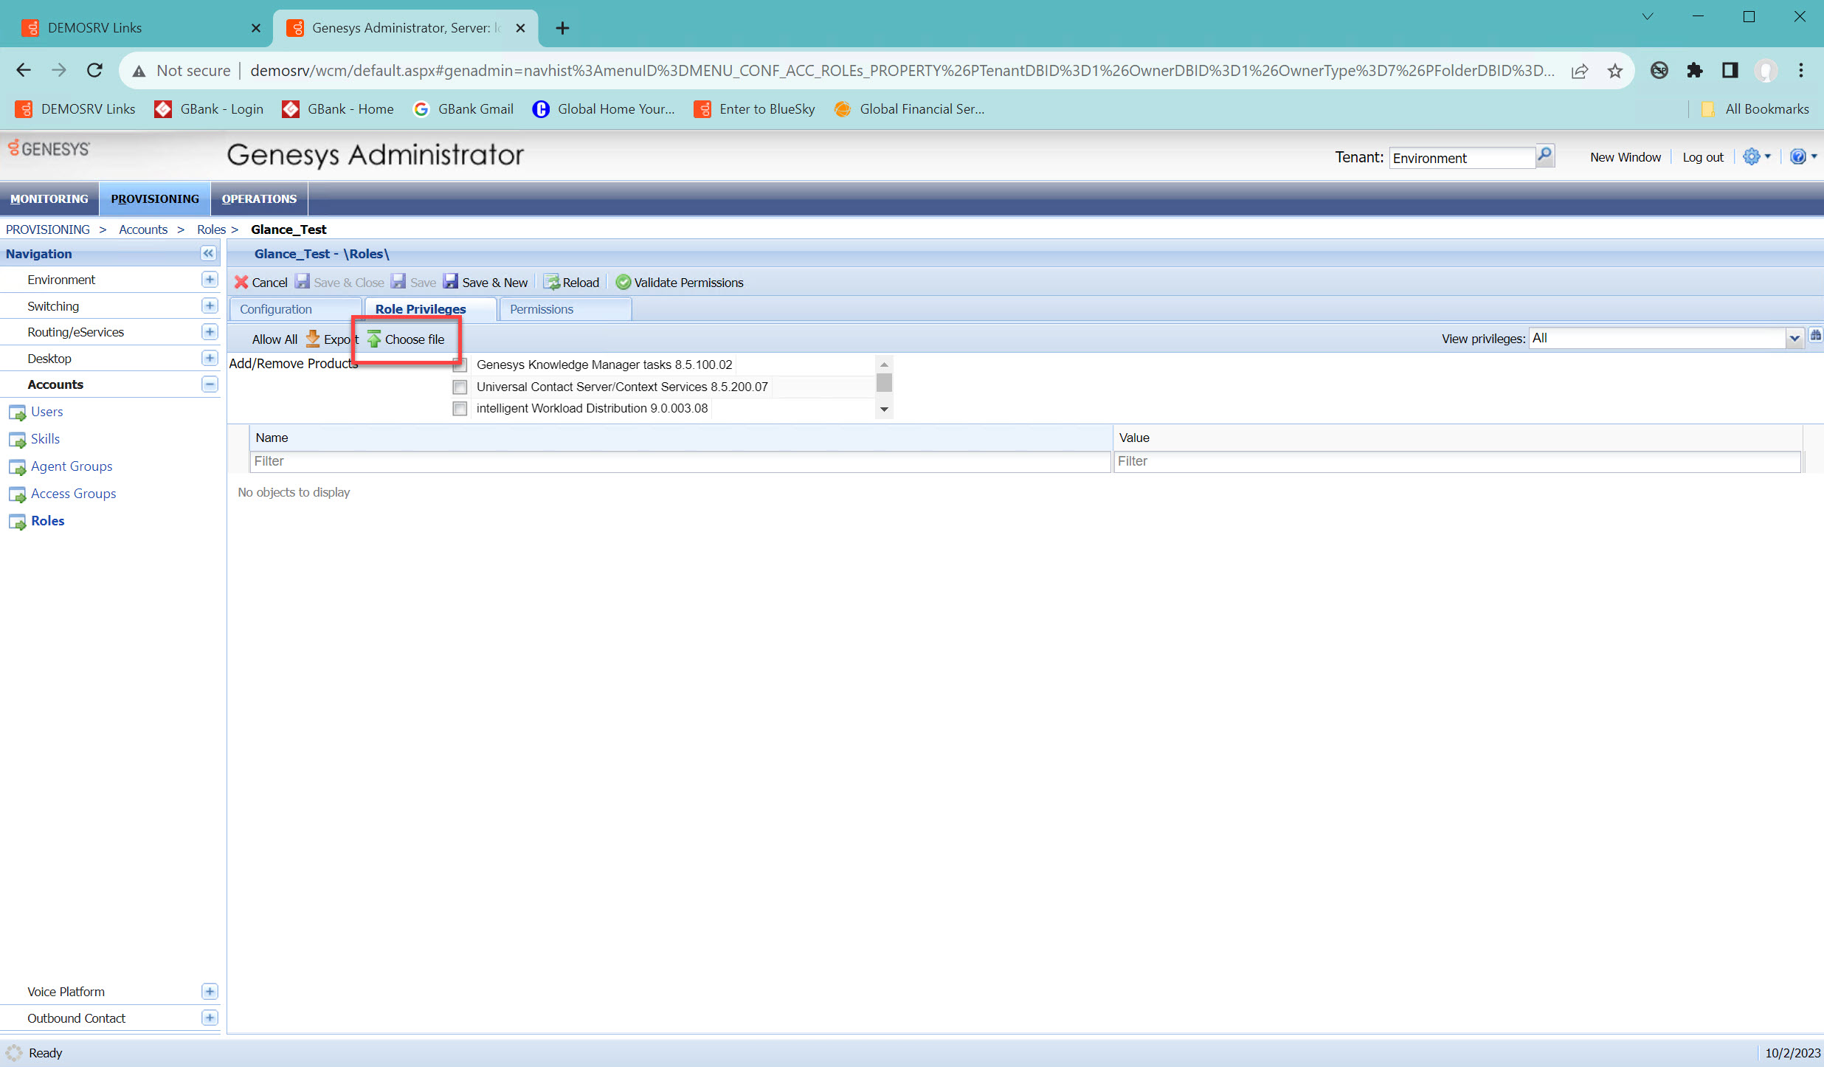Open the MONITORING main tab
This screenshot has height=1067, width=1824.
coord(49,198)
